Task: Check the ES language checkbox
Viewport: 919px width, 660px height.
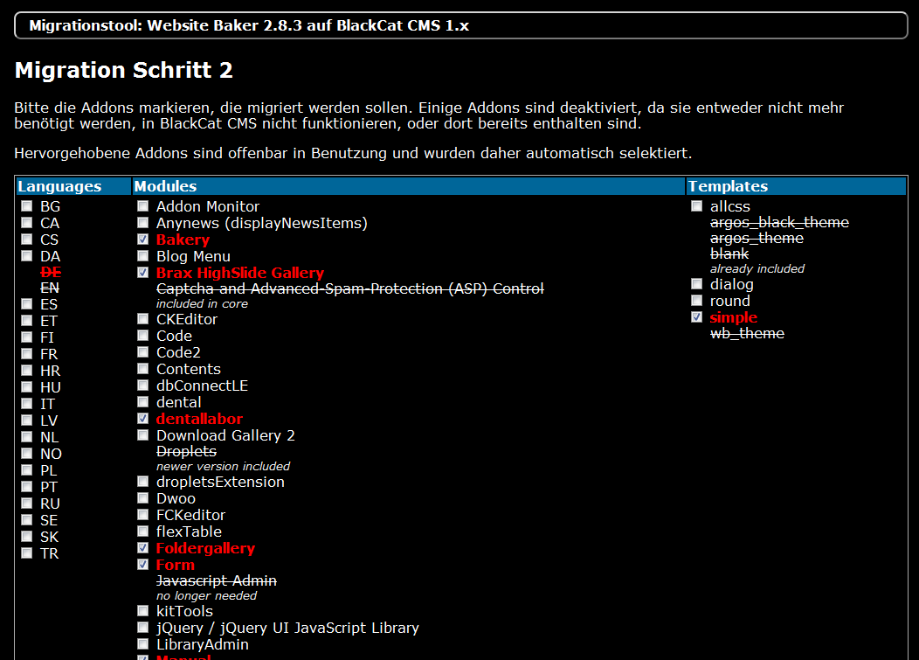Action: (27, 304)
